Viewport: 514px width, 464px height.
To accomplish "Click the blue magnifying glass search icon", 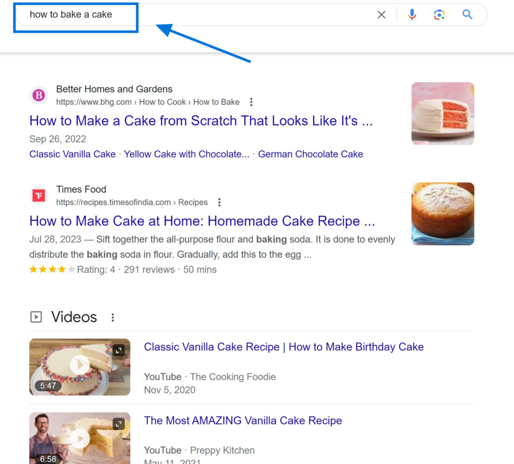I will click(467, 15).
